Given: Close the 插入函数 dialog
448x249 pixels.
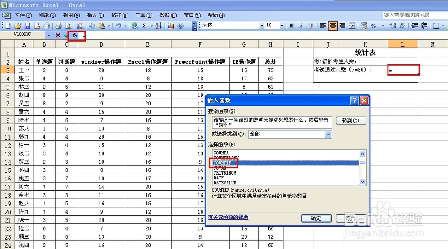Looking at the screenshot, I should tap(364, 100).
